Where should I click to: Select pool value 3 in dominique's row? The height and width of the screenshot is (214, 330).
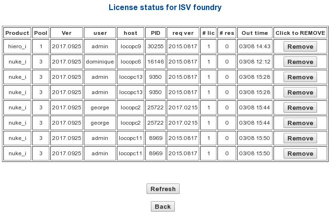click(x=41, y=62)
